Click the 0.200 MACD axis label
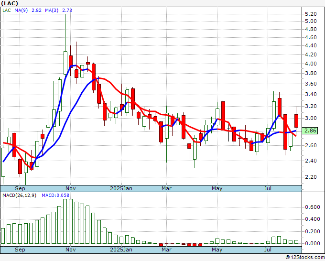This screenshot has height=261, width=325. (x=313, y=231)
